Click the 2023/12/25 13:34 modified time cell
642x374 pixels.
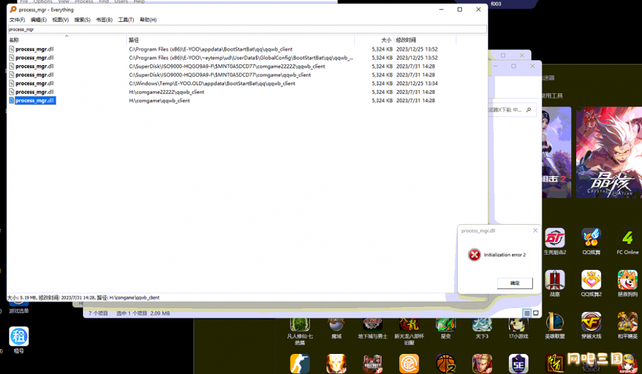pos(417,83)
